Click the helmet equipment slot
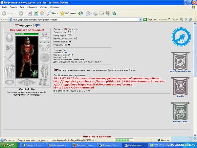This screenshot has height=148, width=197. point(10,38)
